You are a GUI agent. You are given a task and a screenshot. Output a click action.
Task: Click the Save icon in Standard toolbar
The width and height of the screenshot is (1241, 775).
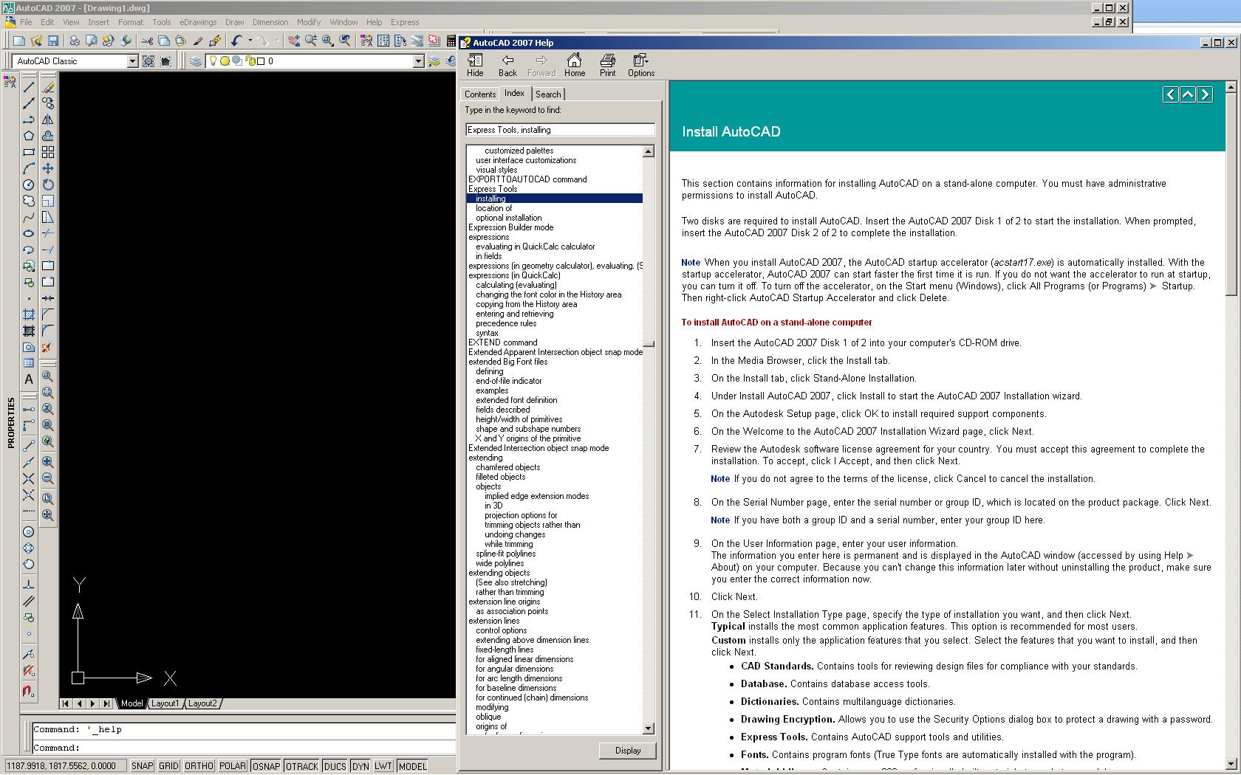pyautogui.click(x=53, y=41)
